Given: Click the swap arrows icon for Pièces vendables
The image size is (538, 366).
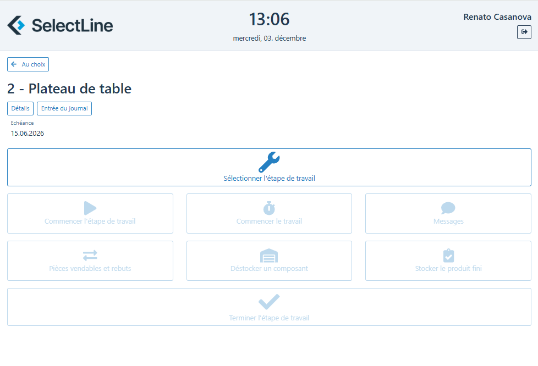Looking at the screenshot, I should (90, 256).
